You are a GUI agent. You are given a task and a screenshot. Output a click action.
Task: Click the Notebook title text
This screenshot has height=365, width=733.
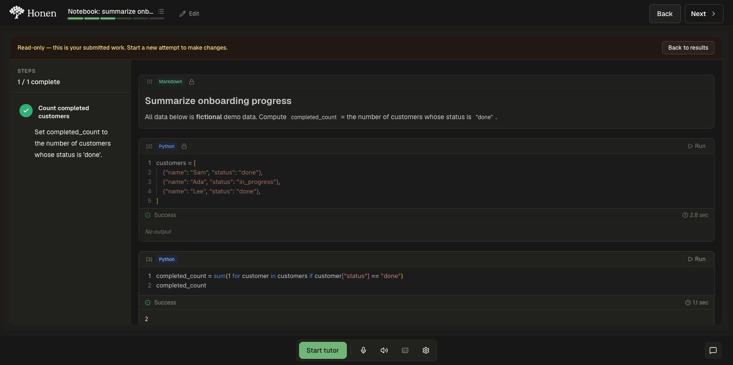(110, 11)
